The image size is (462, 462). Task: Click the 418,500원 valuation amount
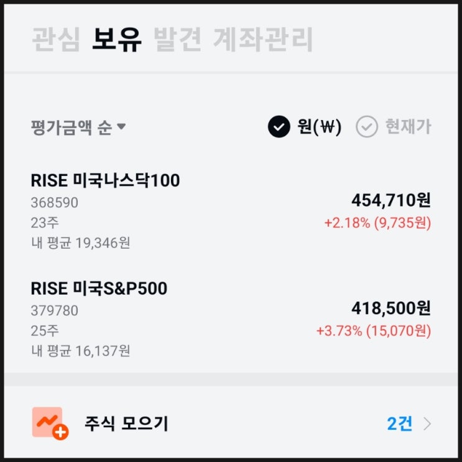click(390, 308)
